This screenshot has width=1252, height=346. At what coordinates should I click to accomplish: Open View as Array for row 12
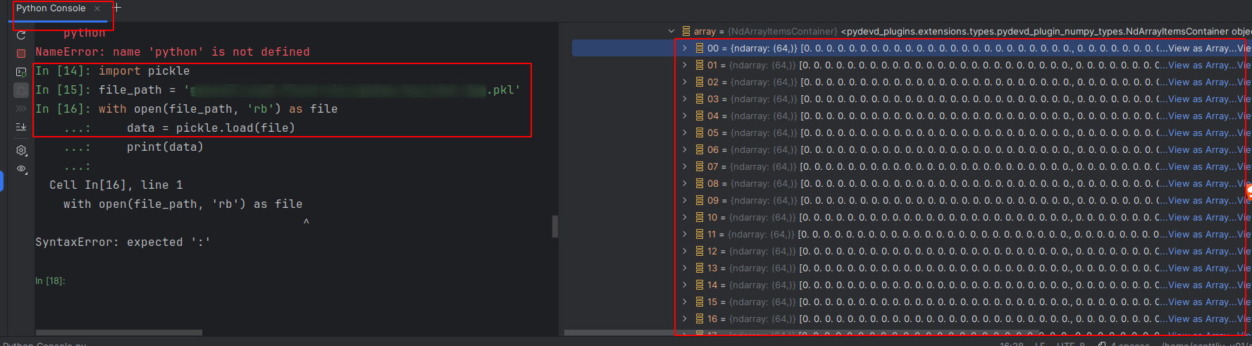pyautogui.click(x=1200, y=251)
